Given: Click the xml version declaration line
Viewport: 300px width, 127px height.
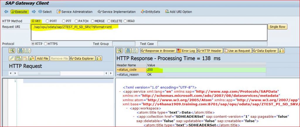Looking at the screenshot, I should pyautogui.click(x=160, y=87).
